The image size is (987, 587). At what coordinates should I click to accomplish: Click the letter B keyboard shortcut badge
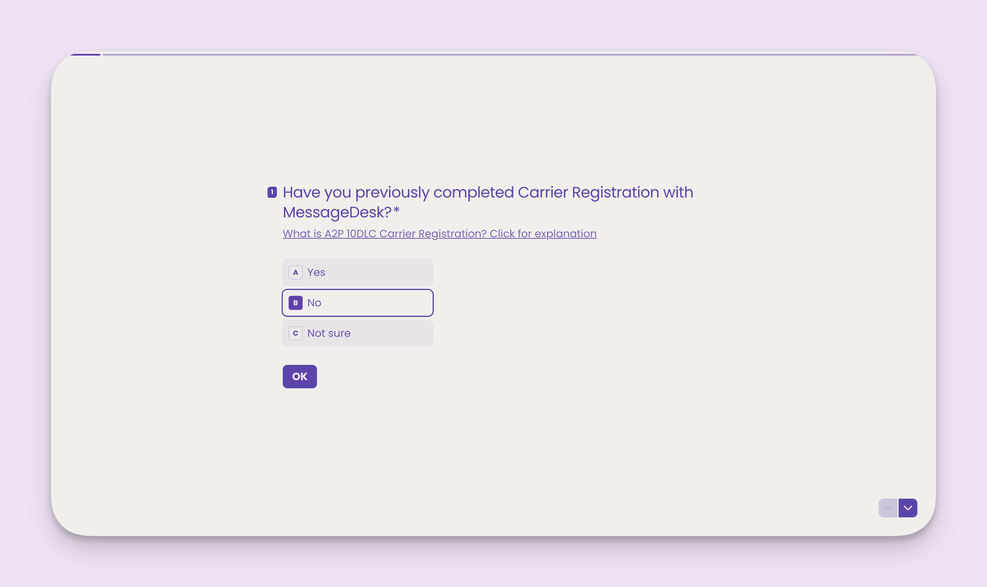coord(295,303)
